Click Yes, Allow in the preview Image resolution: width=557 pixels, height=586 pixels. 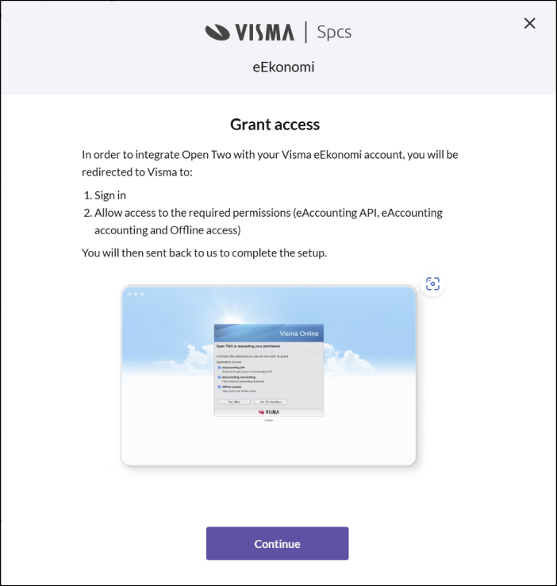pyautogui.click(x=234, y=402)
